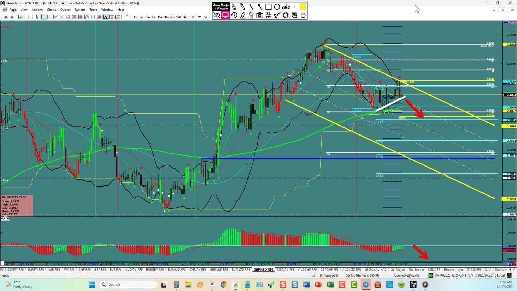Image resolution: width=517 pixels, height=291 pixels.
Task: Click the 2.3268 yellow price label
Action: point(509,44)
